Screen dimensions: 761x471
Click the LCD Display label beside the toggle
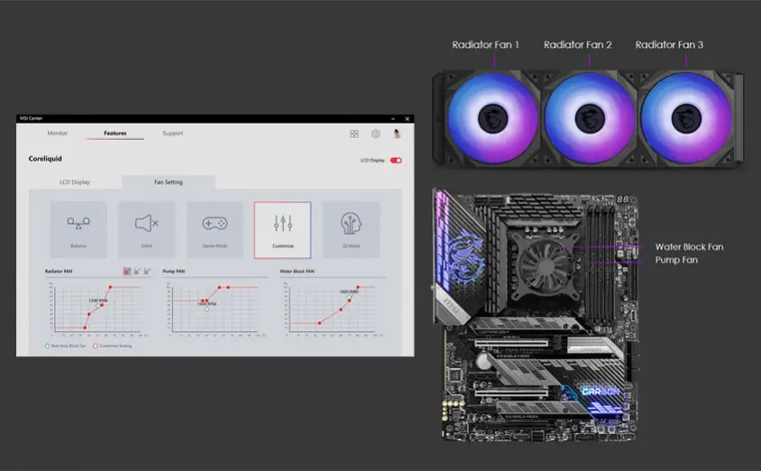(x=372, y=161)
